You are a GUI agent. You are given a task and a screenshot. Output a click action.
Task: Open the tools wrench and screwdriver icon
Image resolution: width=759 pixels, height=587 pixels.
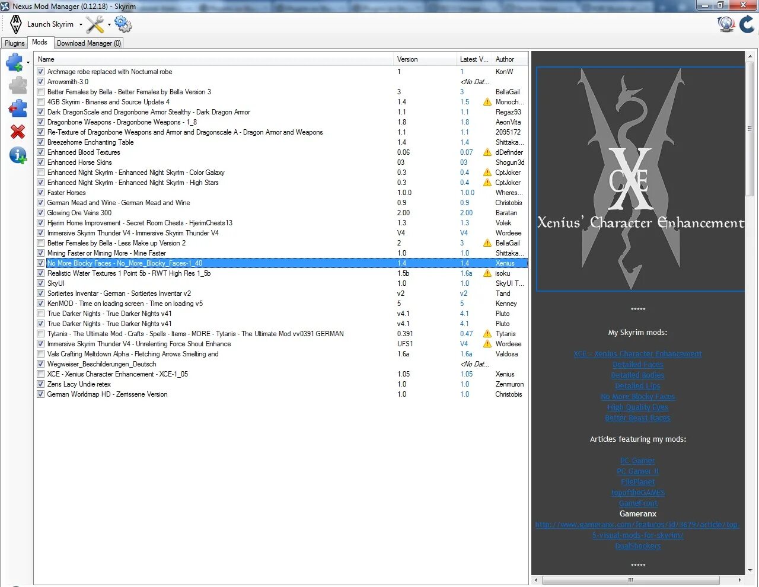[x=95, y=24]
